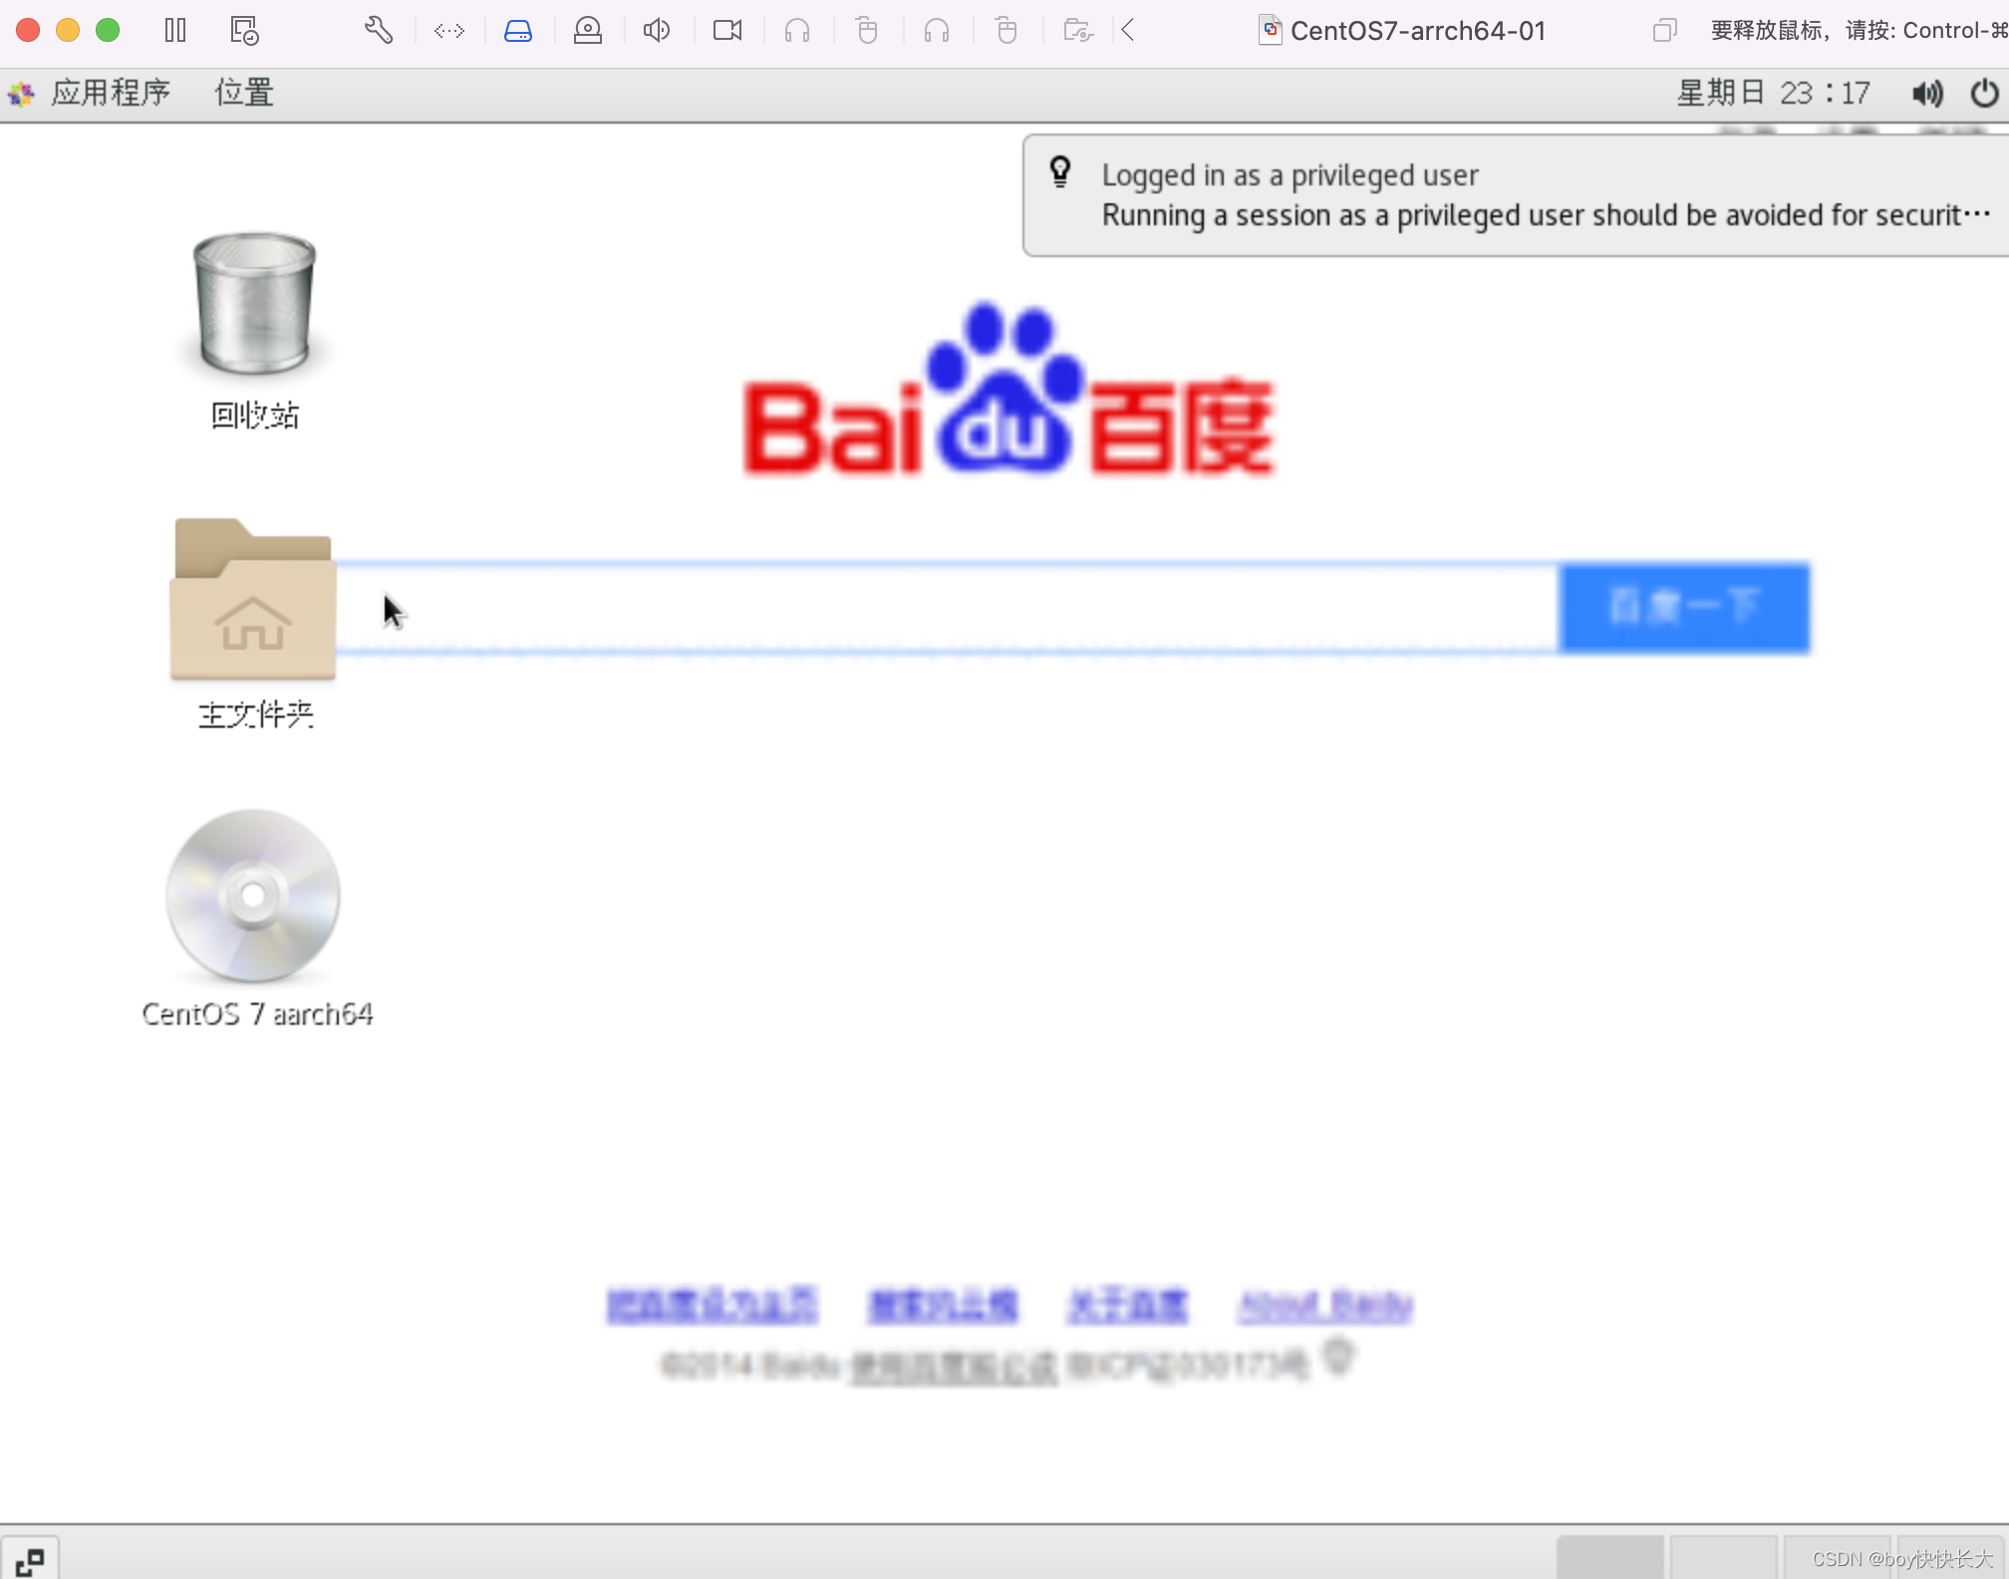The image size is (2009, 1579).
Task: Click the second headphones icon in toolbar
Action: coord(937,31)
